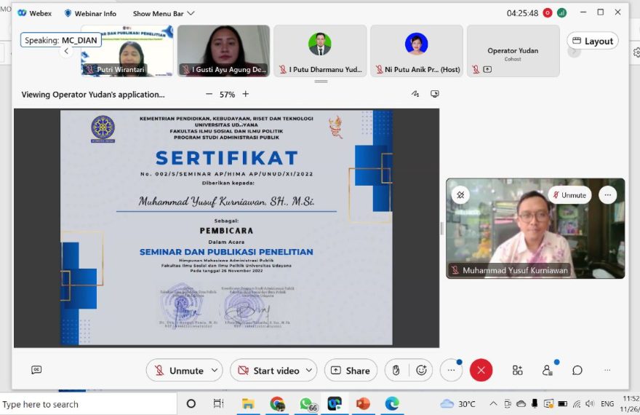Toggle Start video in meeting controls

268,371
